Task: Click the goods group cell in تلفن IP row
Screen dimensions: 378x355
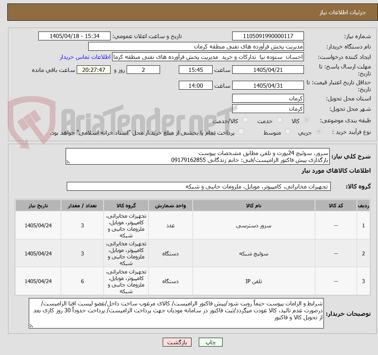Action: [x=126, y=281]
